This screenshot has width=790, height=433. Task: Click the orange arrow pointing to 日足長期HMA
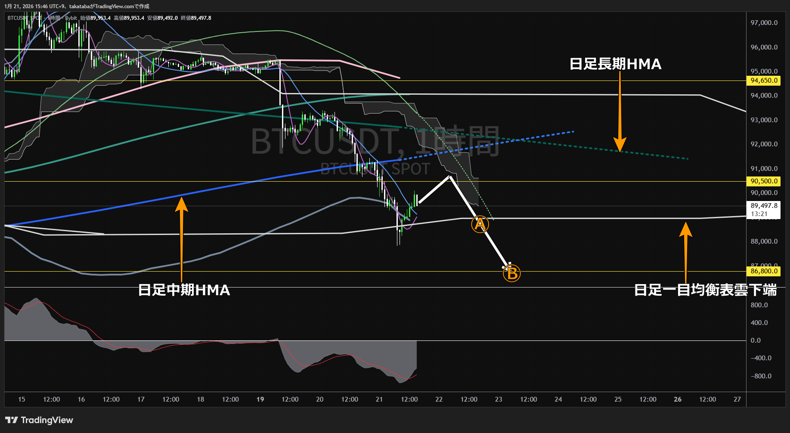pyautogui.click(x=620, y=112)
